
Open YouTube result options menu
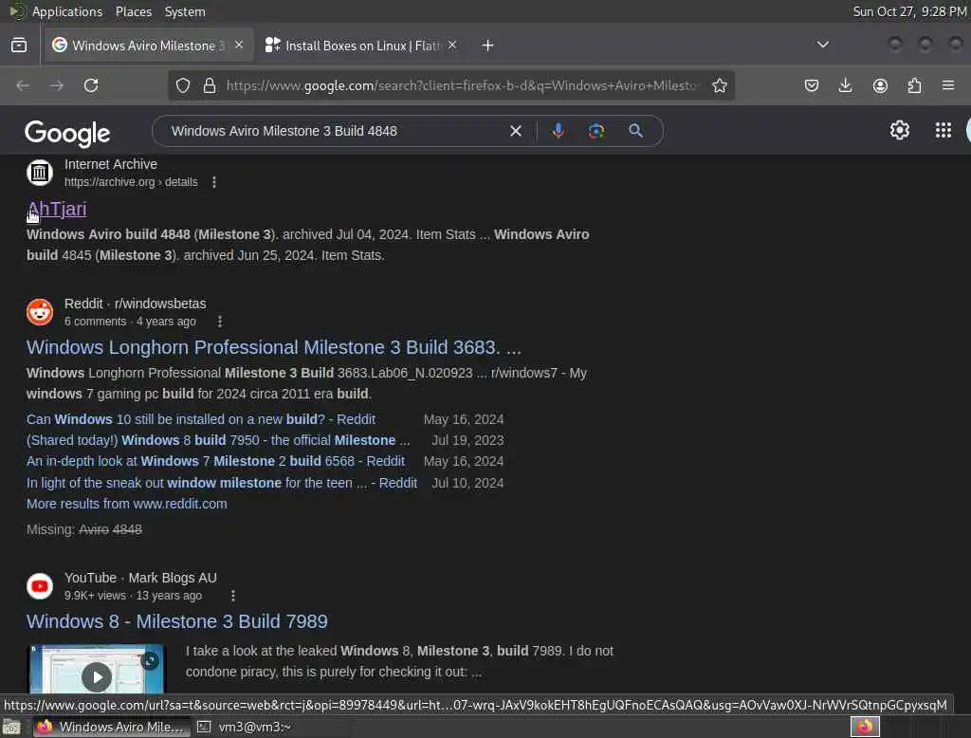(x=233, y=596)
